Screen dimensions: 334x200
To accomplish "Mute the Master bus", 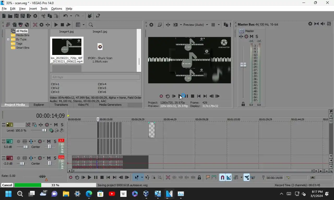I will pyautogui.click(x=252, y=36).
